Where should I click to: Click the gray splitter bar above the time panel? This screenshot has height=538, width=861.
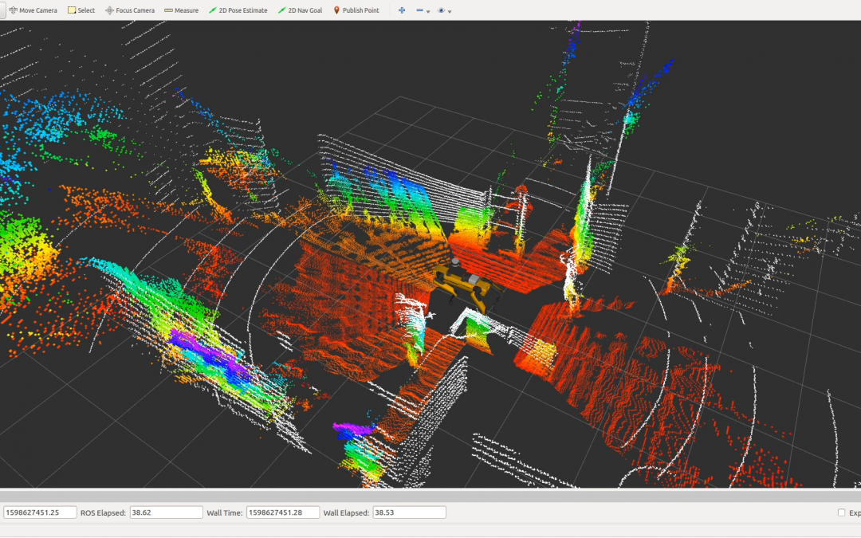(431, 495)
